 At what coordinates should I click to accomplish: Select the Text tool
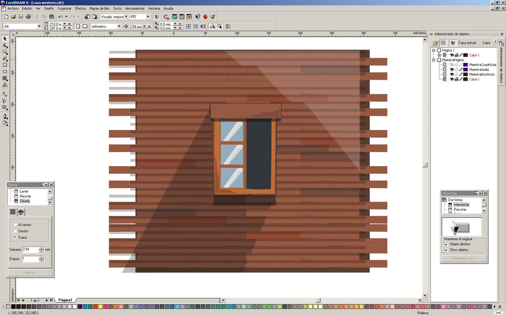(5, 85)
